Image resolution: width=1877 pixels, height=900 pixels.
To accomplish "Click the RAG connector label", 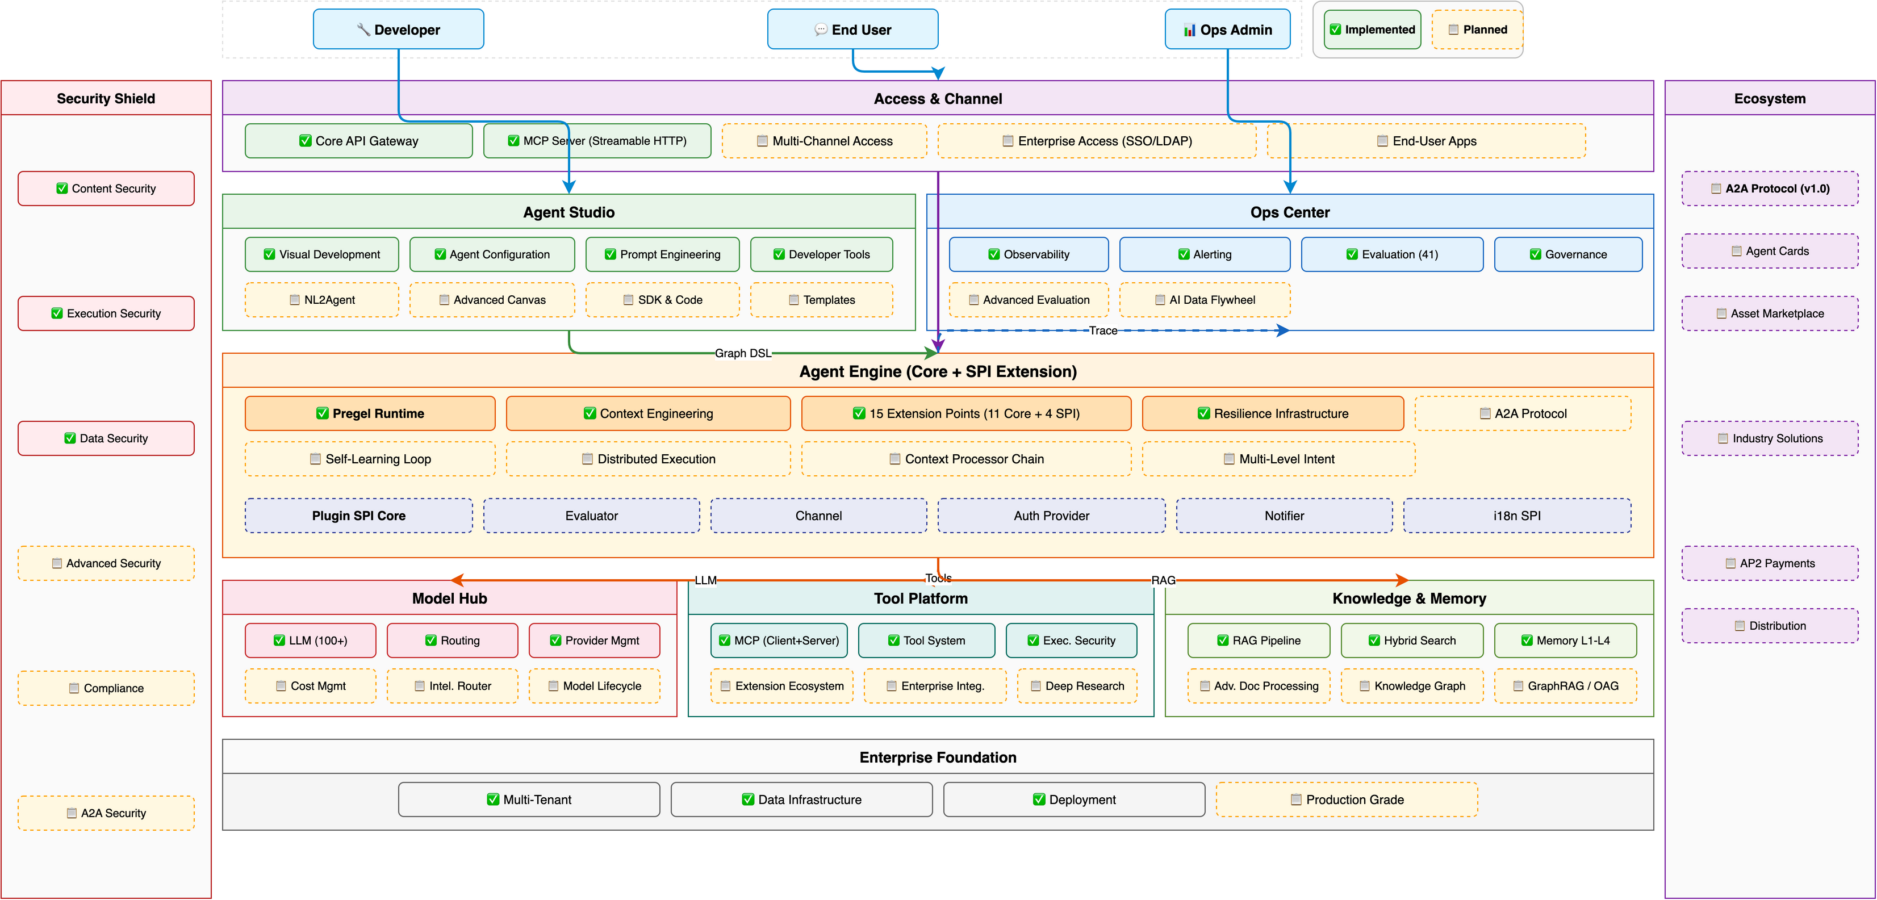I will tap(1163, 580).
